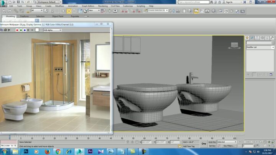Open the Utilities hammer tab in command panel
The width and height of the screenshot is (276, 155).
[x=272, y=38]
